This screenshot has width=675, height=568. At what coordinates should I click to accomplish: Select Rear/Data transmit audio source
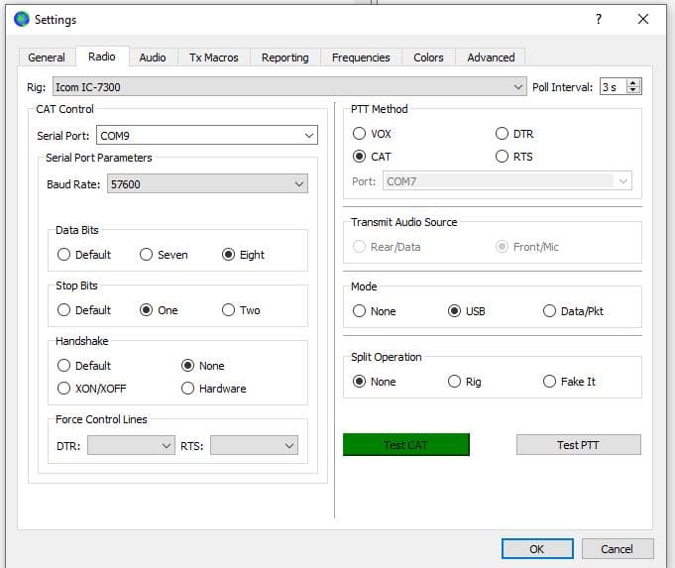click(387, 247)
